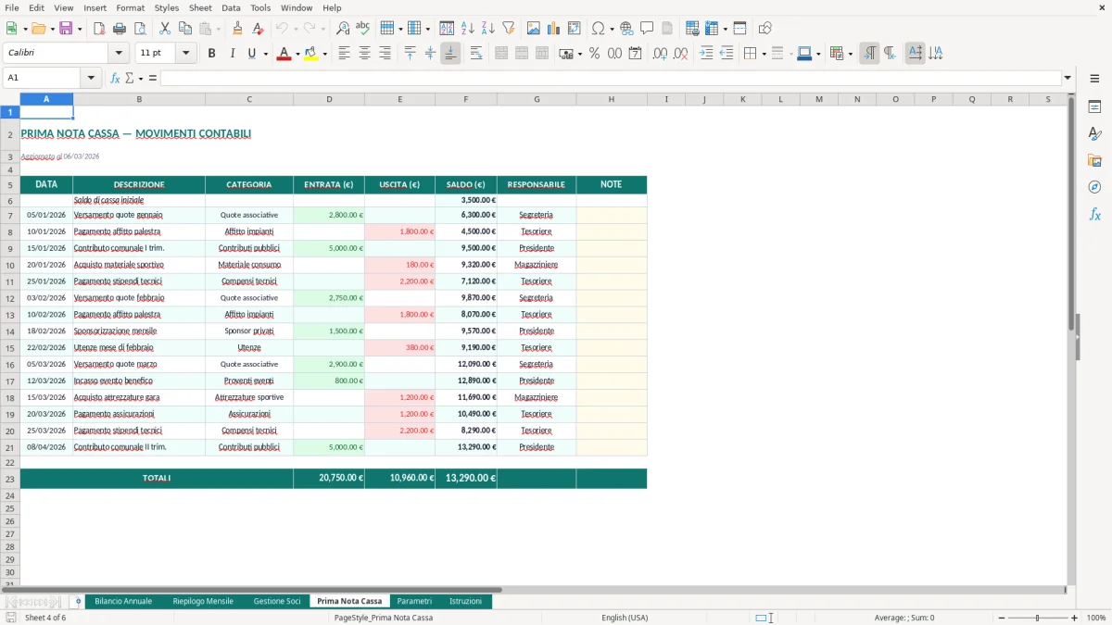Click the Define Print Area icon
This screenshot has height=625, width=1112.
click(x=693, y=29)
